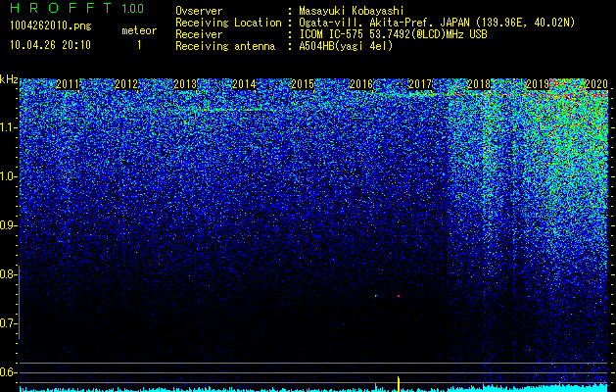Click the 0.6 kHz axis label
Image resolution: width=616 pixels, height=392 pixels.
9,372
